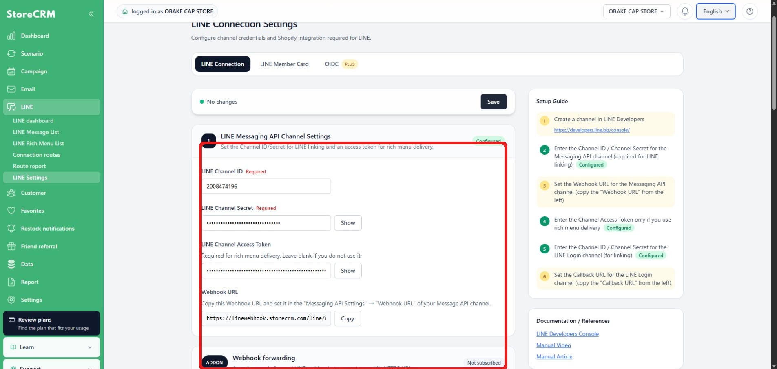
Task: Show the LINE Channel Access Token
Action: point(348,271)
